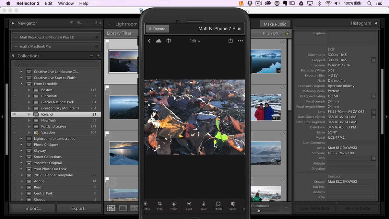This screenshot has height=219, width=389.
Task: Switch to Lightroom grid view
Action: pyautogui.click(x=111, y=208)
